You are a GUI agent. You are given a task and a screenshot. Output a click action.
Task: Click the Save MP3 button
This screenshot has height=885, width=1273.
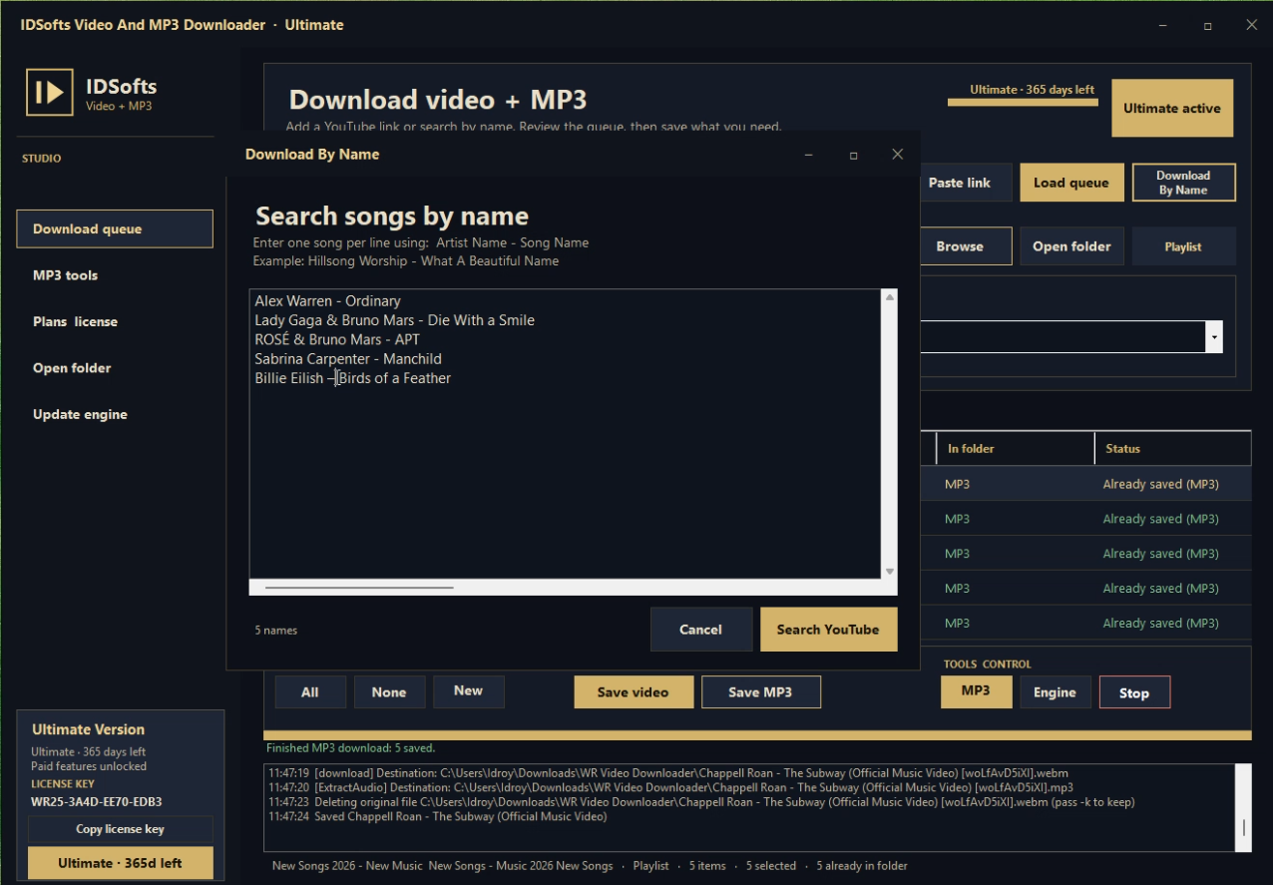point(760,692)
